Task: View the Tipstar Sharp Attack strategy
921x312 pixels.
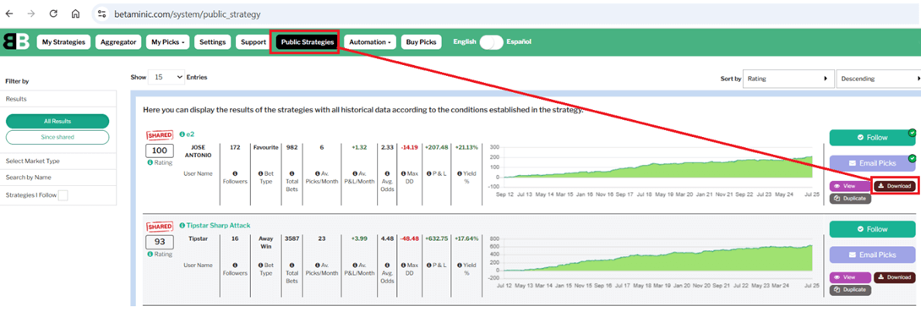Action: tap(850, 276)
